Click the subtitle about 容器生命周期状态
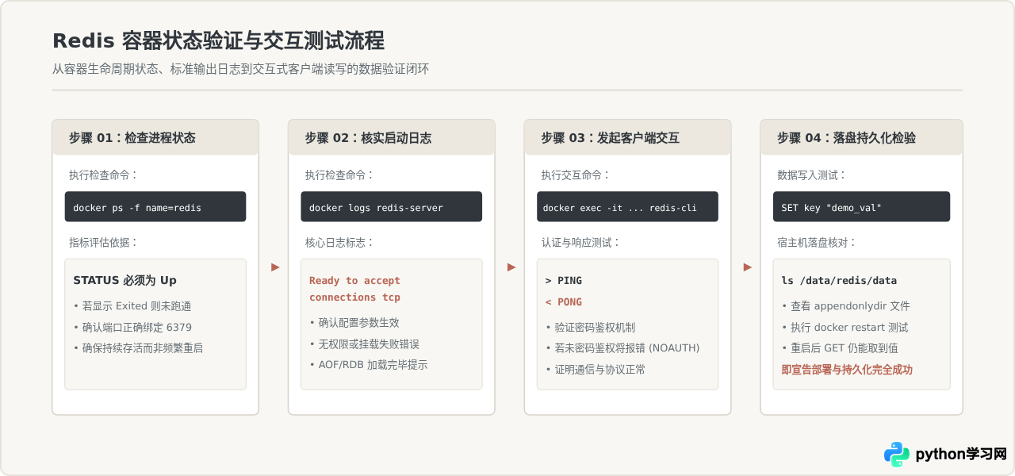The height and width of the screenshot is (476, 1015). [x=240, y=69]
